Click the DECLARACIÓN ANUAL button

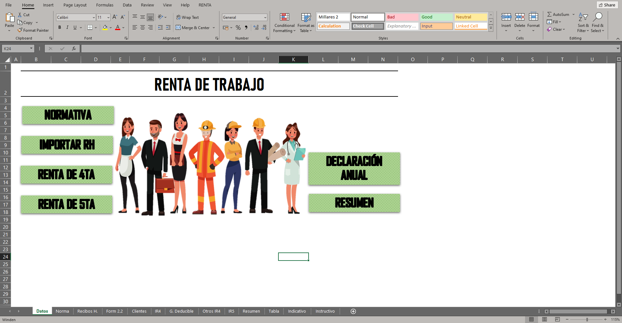(354, 169)
